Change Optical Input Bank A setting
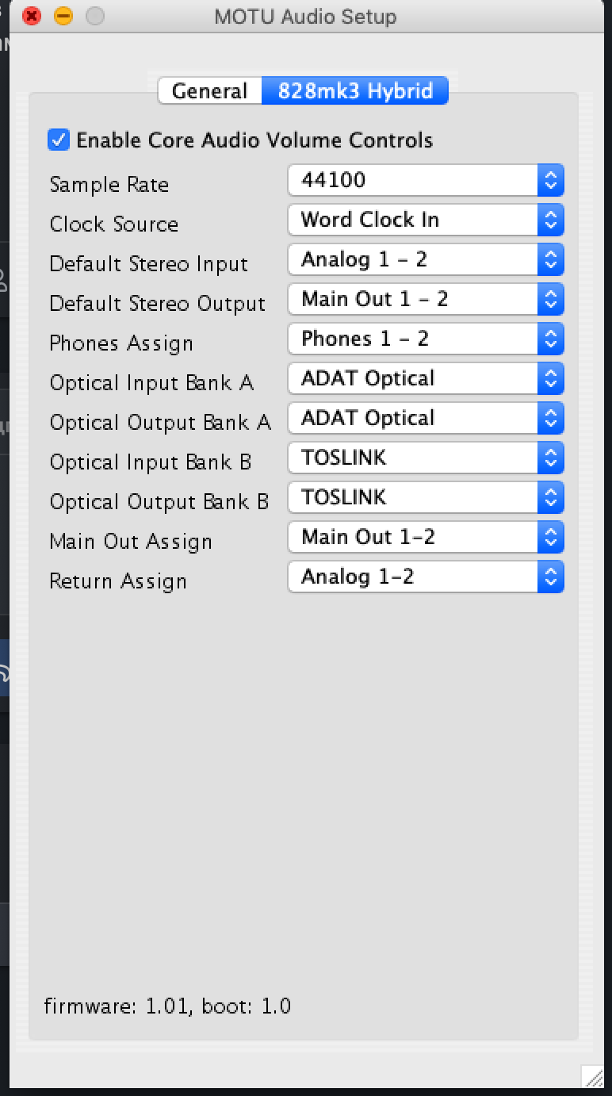Image resolution: width=612 pixels, height=1096 pixels. [426, 378]
